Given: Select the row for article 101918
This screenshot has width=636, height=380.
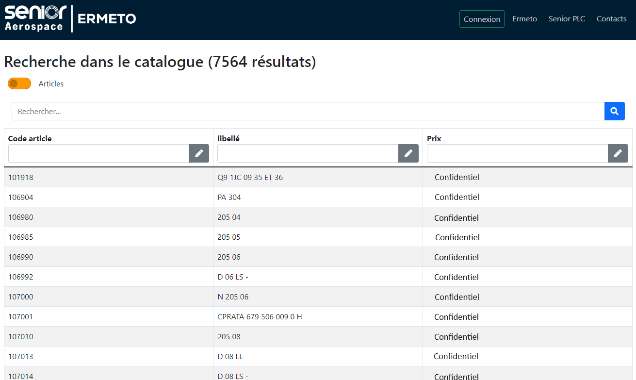Looking at the screenshot, I should (97, 177).
